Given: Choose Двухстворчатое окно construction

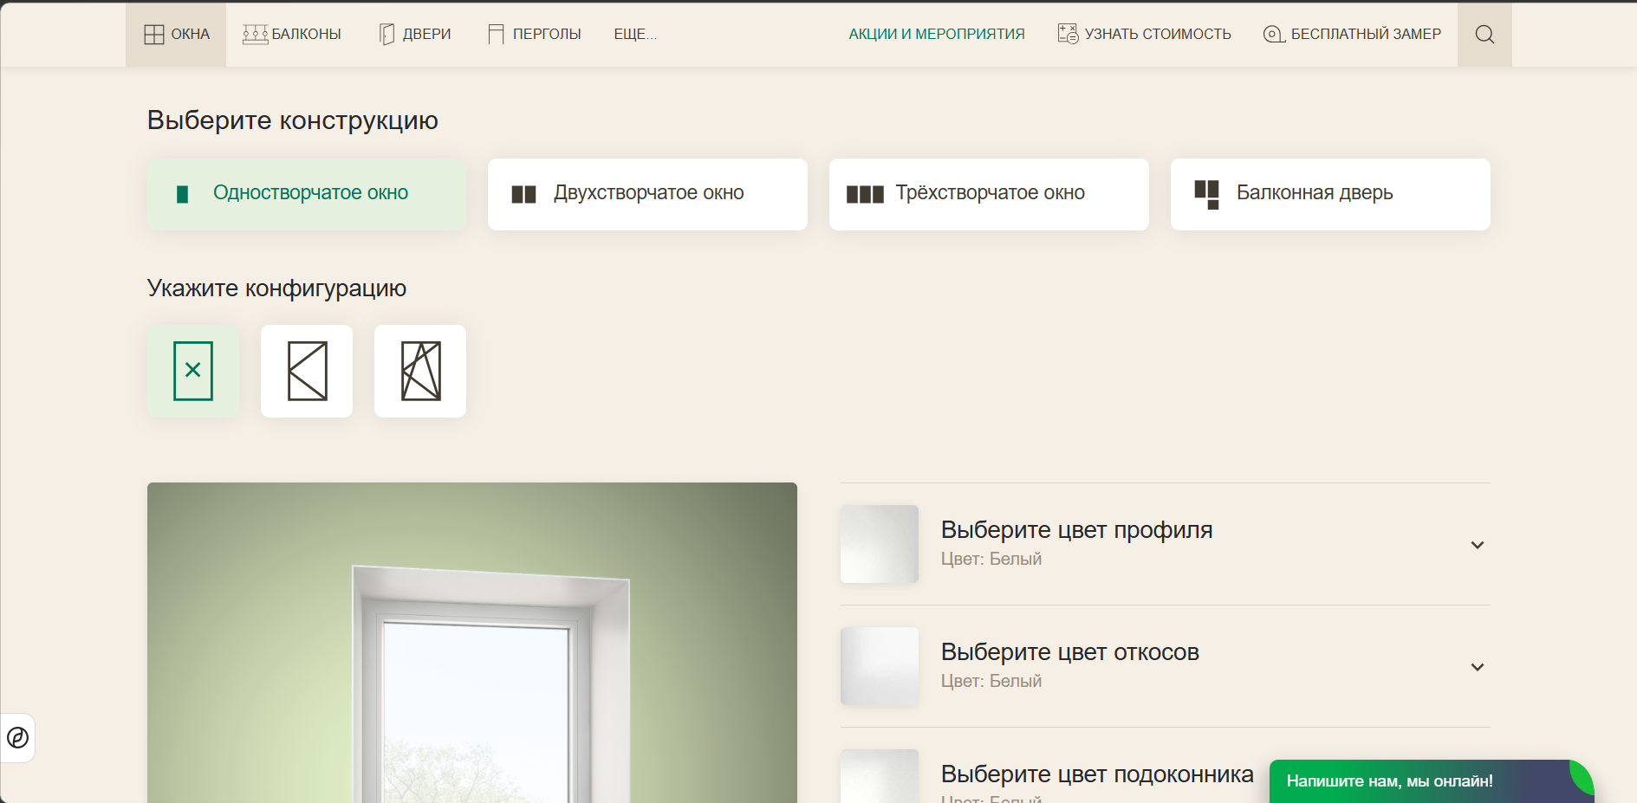Looking at the screenshot, I should (x=647, y=194).
